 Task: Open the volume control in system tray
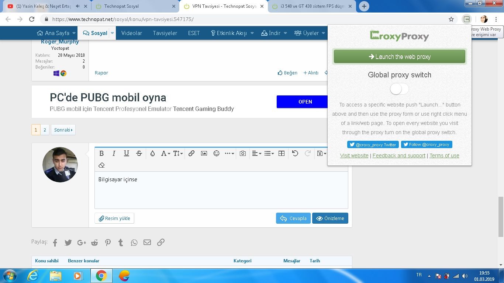465,276
